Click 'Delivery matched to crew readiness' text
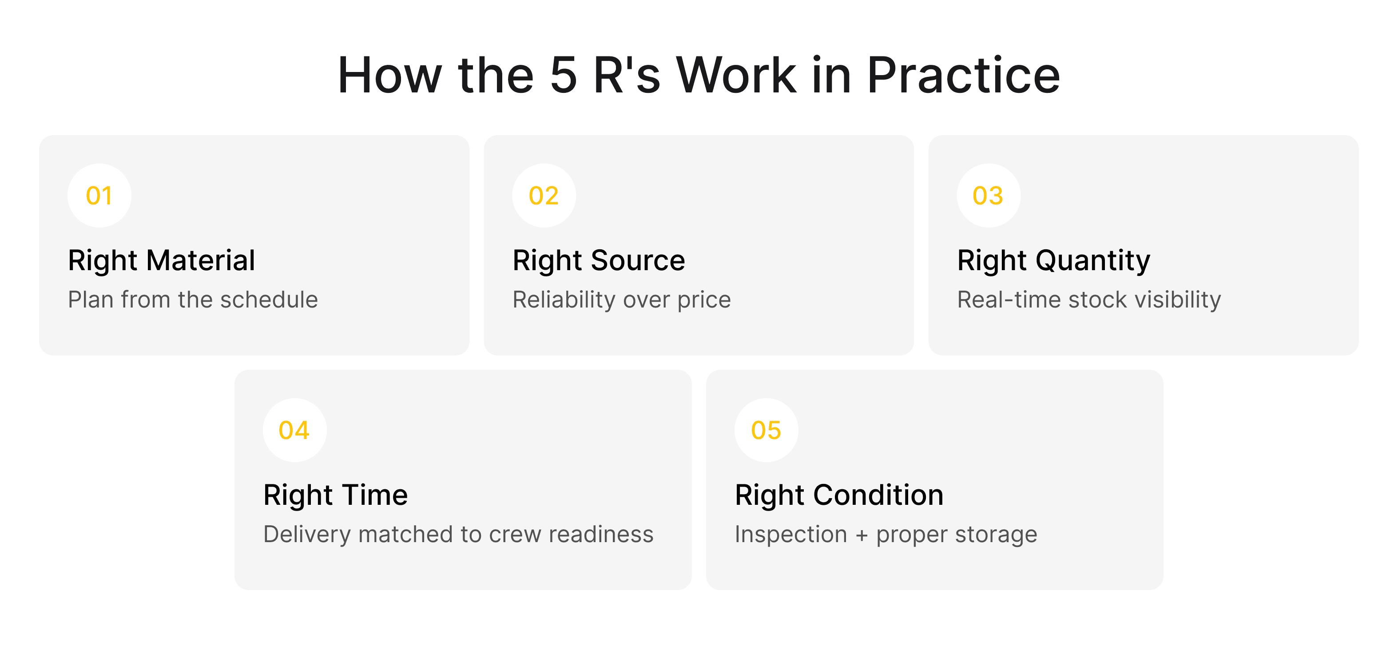This screenshot has width=1398, height=647. [x=459, y=535]
